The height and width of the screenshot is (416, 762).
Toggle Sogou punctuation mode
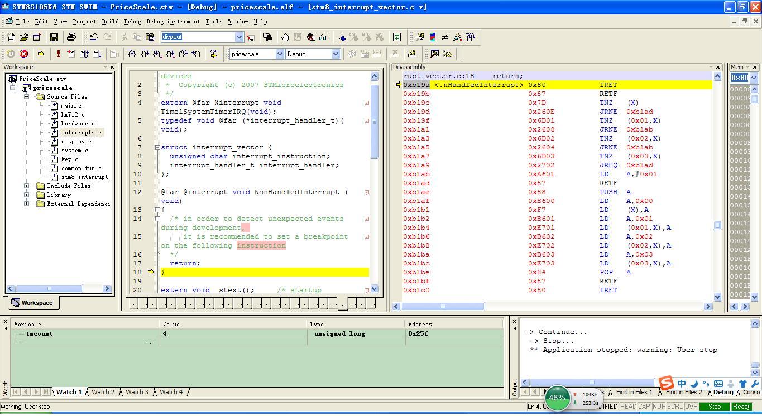click(706, 384)
